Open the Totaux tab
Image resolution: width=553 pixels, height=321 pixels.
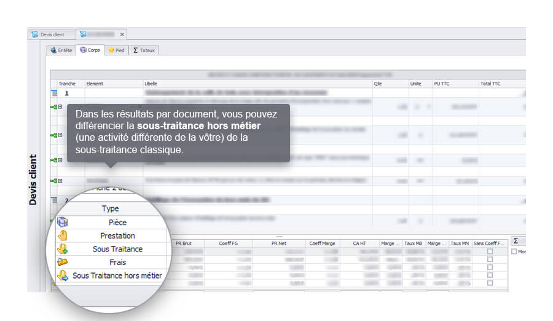[x=144, y=50]
